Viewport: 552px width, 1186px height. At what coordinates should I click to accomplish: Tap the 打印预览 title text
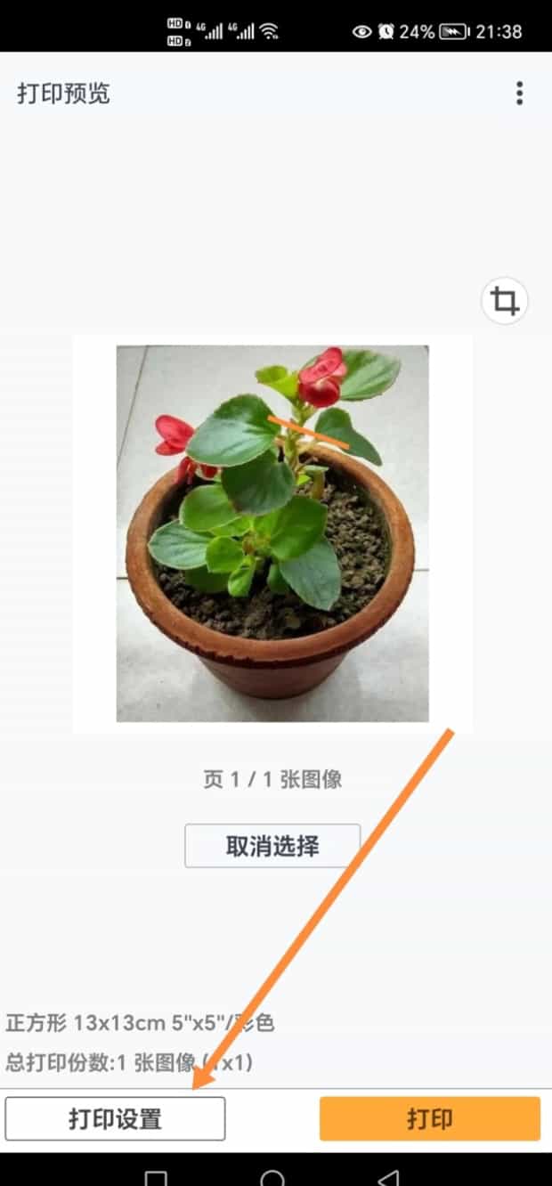(63, 93)
